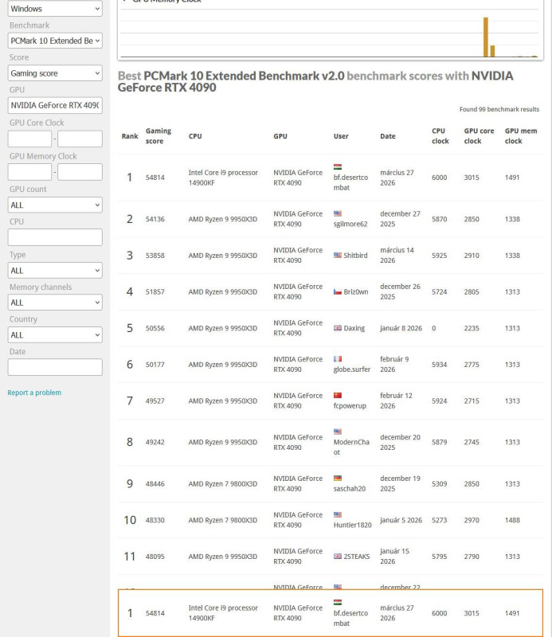Click the French flag above globe.surfer
Image resolution: width=552 pixels, height=637 pixels.
338,359
